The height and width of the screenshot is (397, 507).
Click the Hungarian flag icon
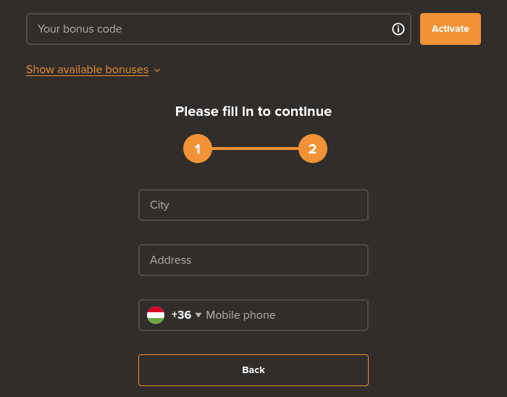click(x=156, y=315)
